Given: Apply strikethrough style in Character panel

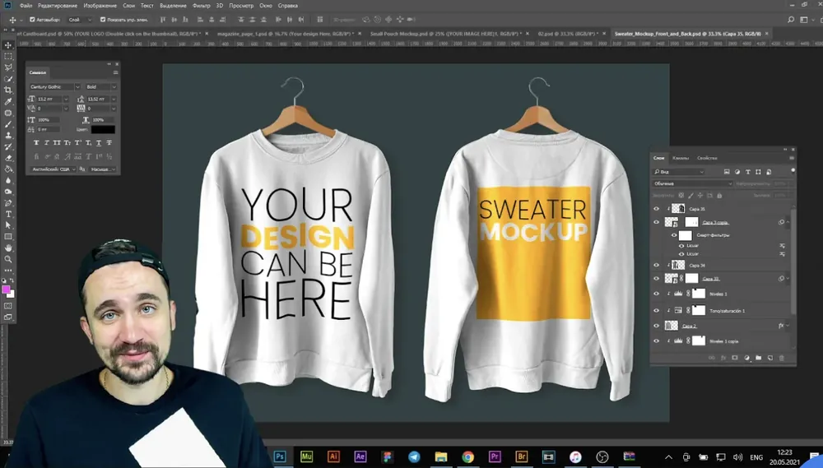Looking at the screenshot, I should (x=109, y=143).
